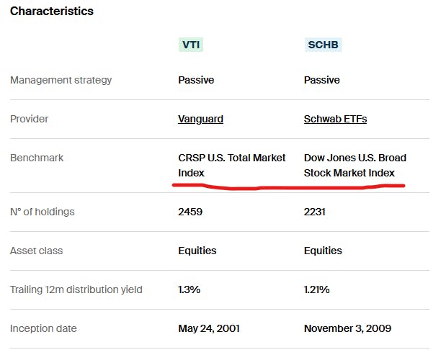Select the CRSP U.S. Total Market Index text
This screenshot has height=355, width=441.
click(x=231, y=165)
